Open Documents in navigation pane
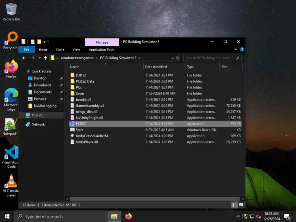This screenshot has width=296, height=222. pyautogui.click(x=43, y=92)
